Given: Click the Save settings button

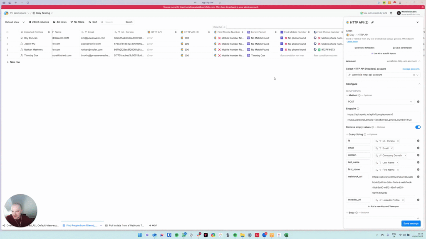Looking at the screenshot, I should [x=411, y=224].
